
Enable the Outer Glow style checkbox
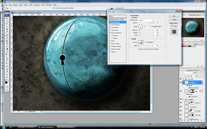(x=111, y=28)
